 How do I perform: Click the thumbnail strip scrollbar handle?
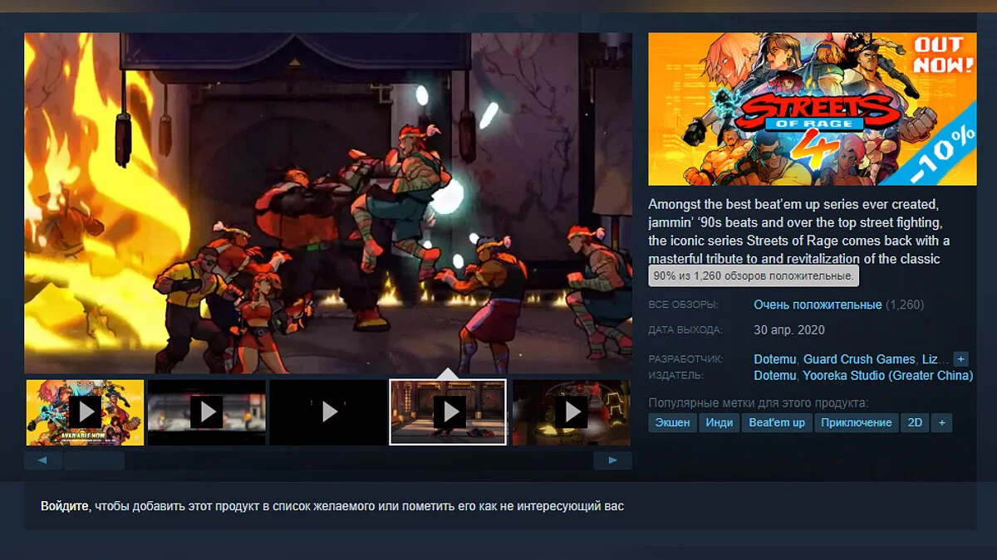(x=94, y=460)
